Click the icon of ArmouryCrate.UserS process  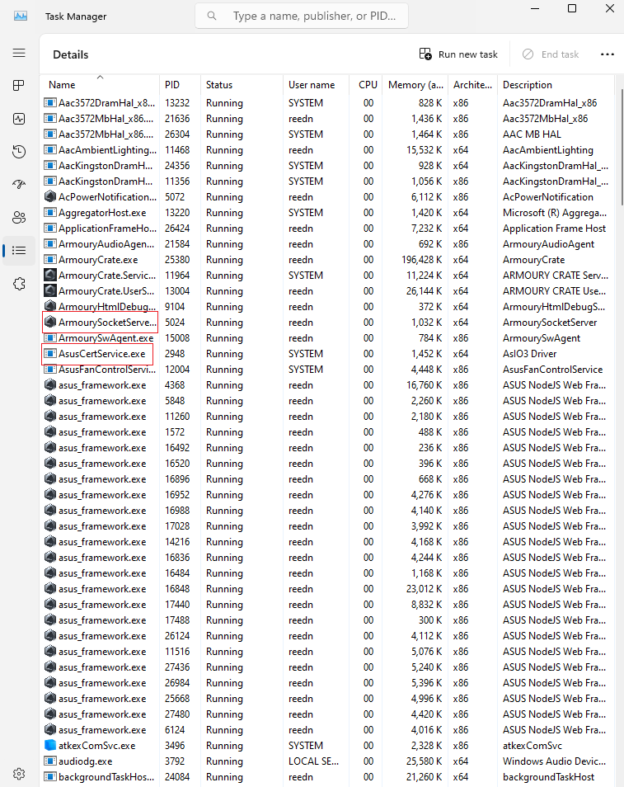(49, 290)
